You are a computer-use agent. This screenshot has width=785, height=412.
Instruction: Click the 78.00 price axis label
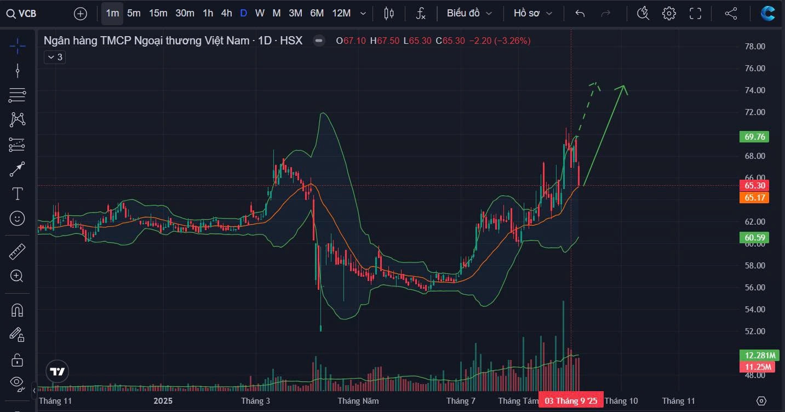pos(754,47)
